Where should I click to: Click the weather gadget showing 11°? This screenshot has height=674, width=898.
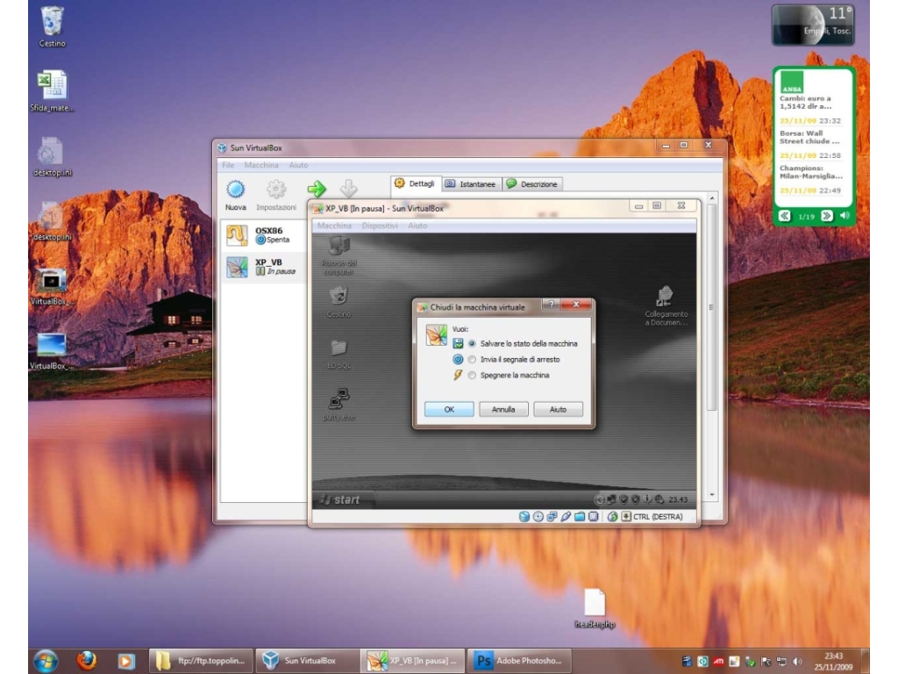[813, 25]
